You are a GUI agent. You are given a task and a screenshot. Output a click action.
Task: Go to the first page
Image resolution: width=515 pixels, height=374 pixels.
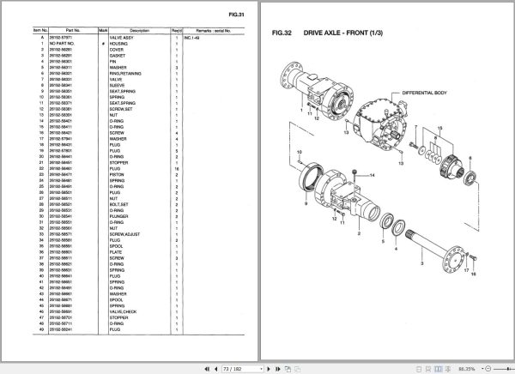click(x=207, y=369)
